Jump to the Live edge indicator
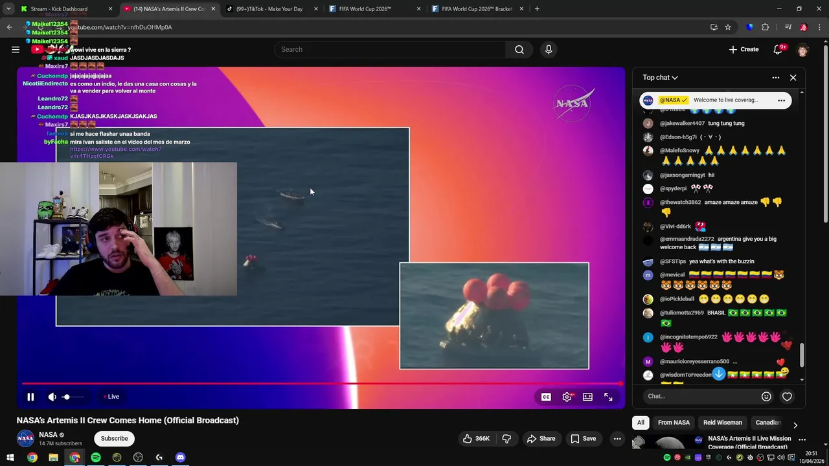Screen dimensions: 829x466 coord(111,397)
